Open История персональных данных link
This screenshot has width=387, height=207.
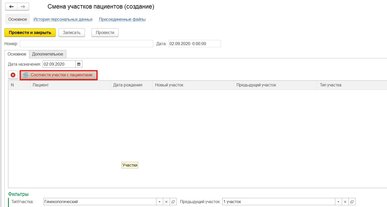[x=63, y=19]
